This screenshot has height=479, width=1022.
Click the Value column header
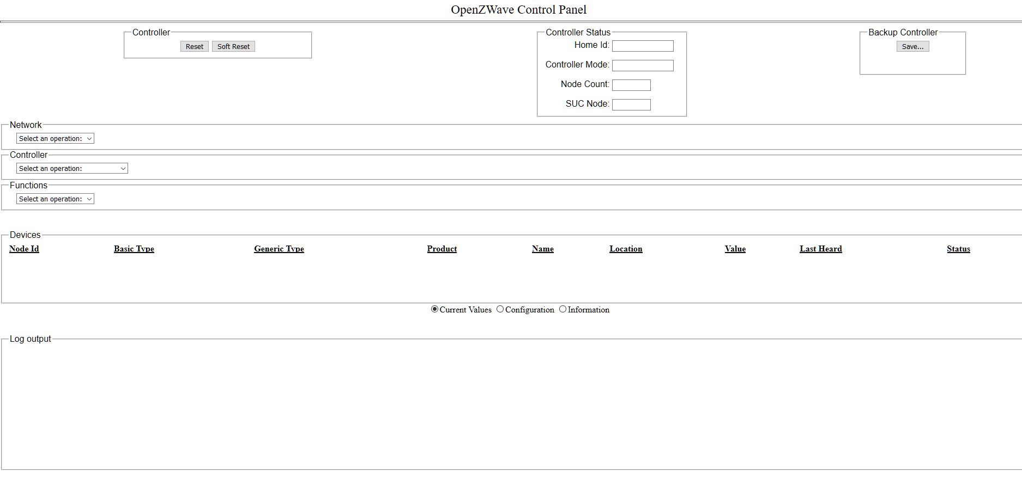735,249
